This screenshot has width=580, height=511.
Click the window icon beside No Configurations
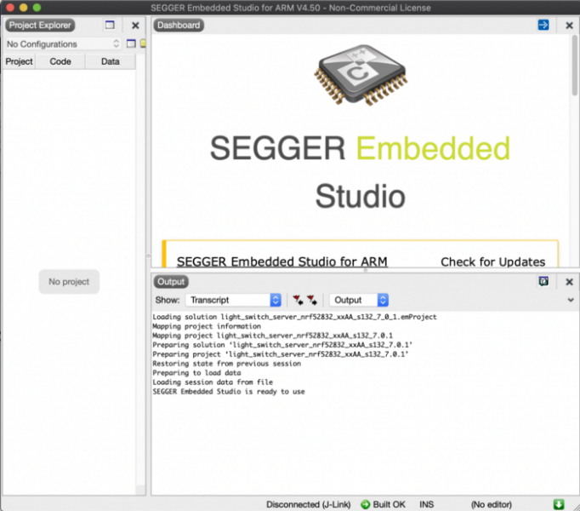[131, 43]
